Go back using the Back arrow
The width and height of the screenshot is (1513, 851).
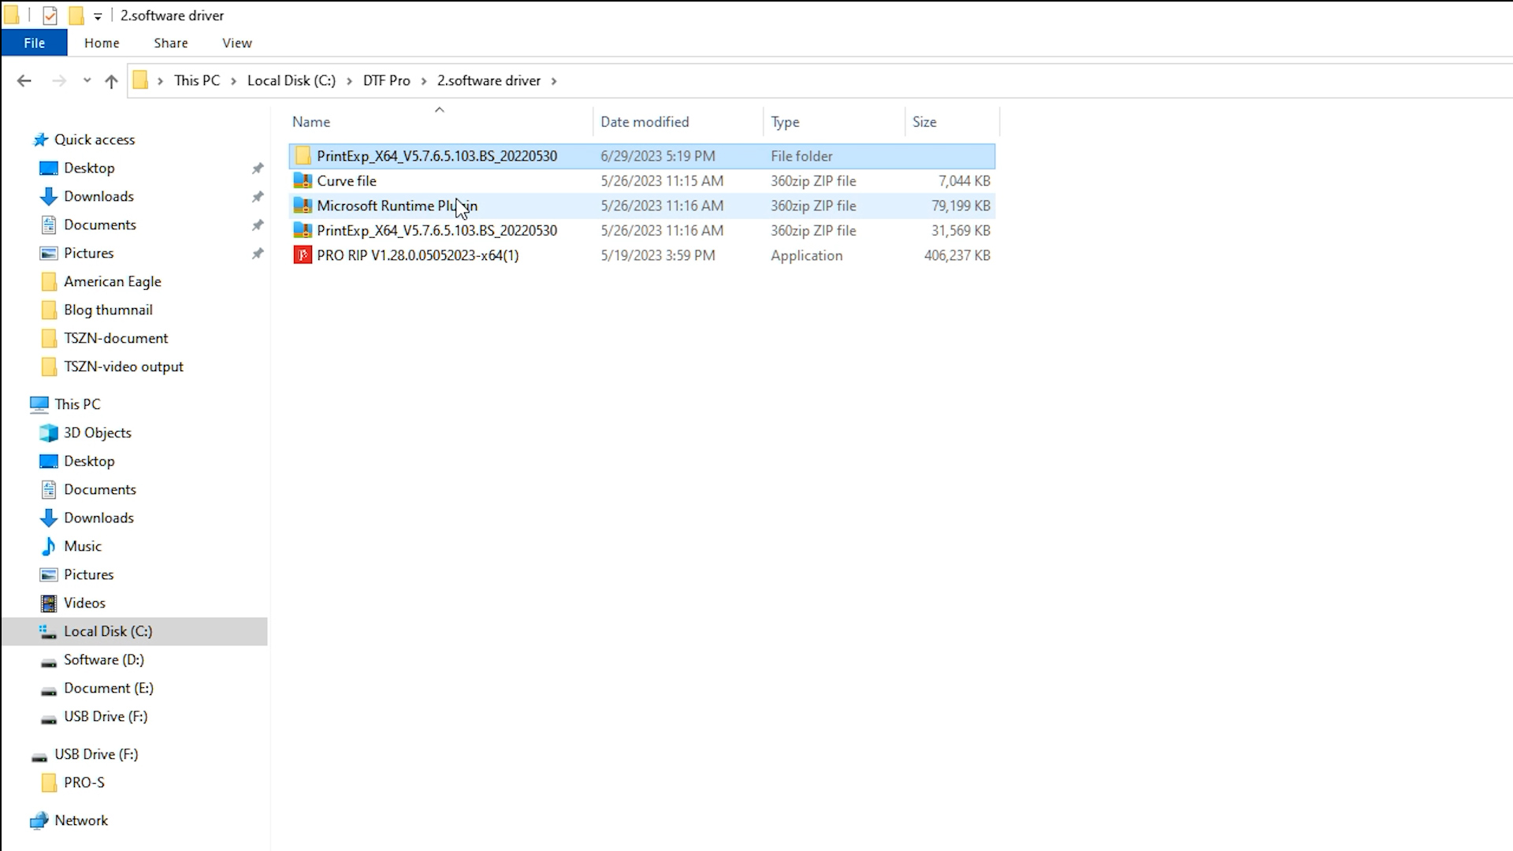tap(24, 80)
